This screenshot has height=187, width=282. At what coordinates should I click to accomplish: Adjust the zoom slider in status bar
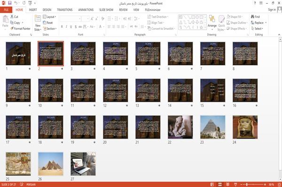point(247,185)
